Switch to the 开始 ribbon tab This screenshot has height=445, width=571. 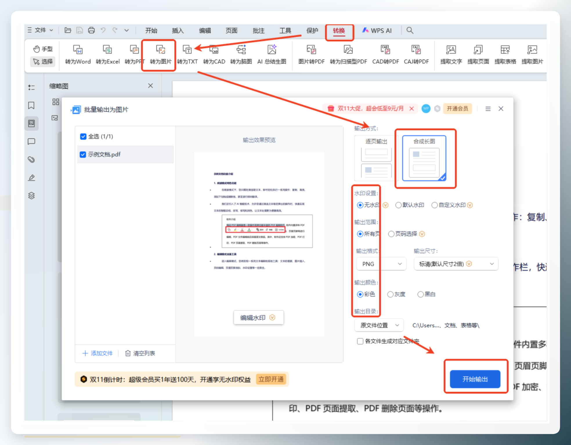tap(151, 30)
